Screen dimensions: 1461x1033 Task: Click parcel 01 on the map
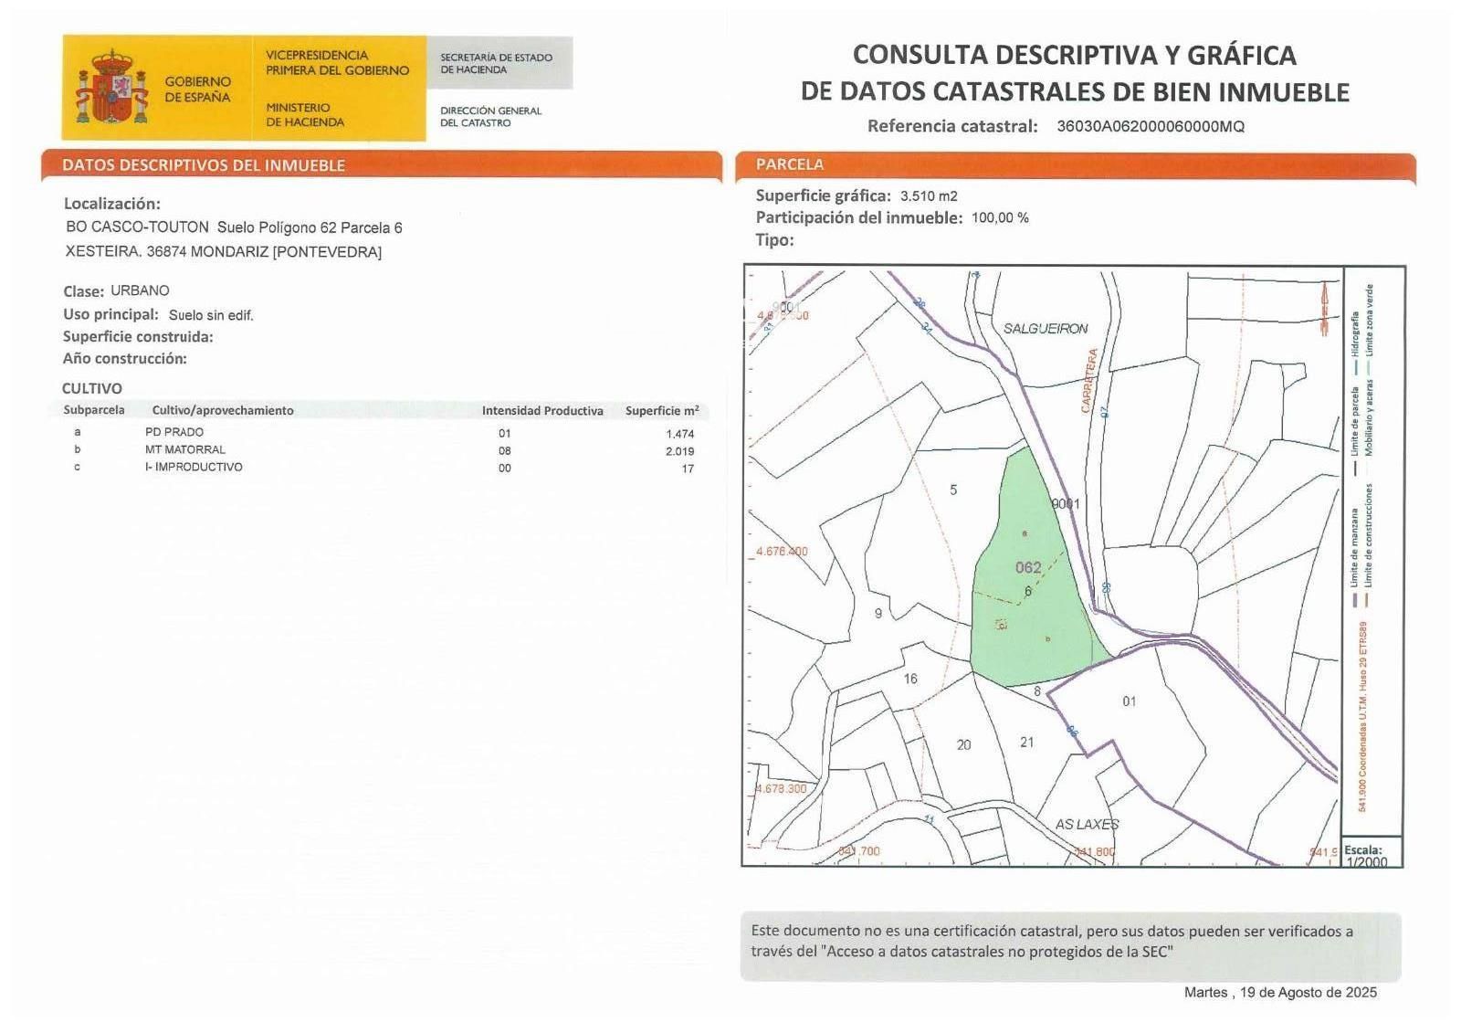1130,701
